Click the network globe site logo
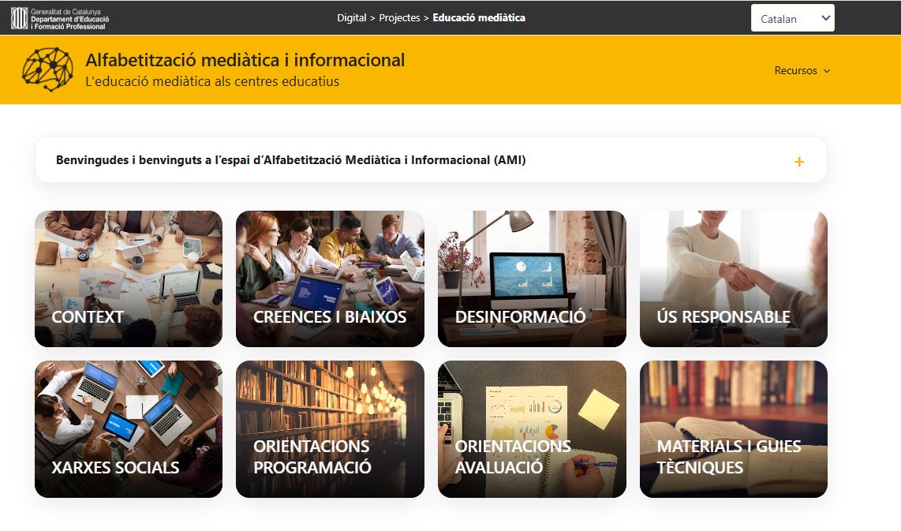The width and height of the screenshot is (901, 531). coord(47,69)
